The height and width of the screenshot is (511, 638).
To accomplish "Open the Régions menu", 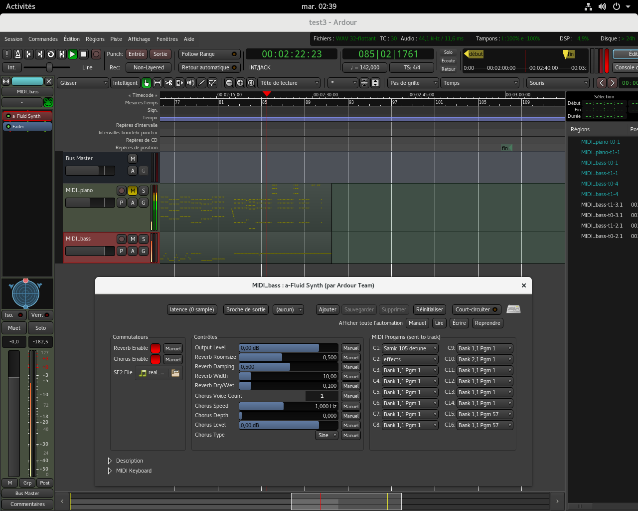I will pyautogui.click(x=95, y=39).
